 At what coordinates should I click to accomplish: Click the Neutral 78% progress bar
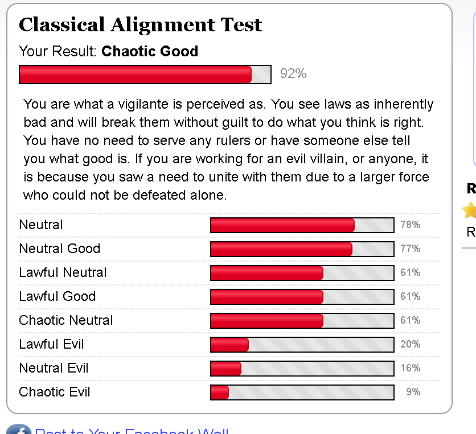(302, 225)
